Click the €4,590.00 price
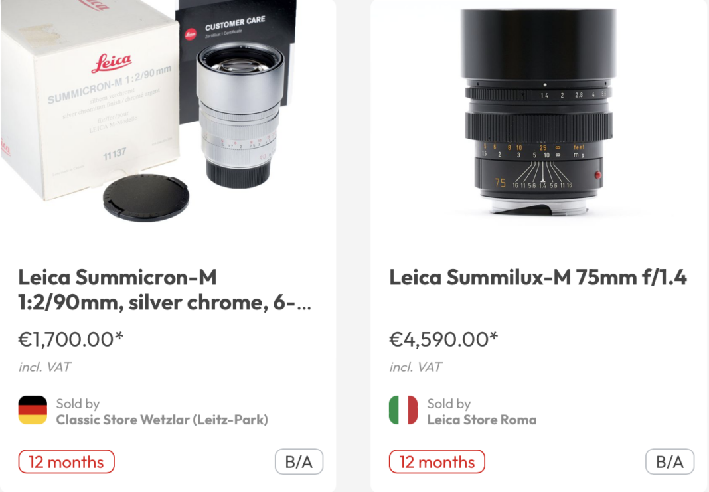Viewport: 709px width, 492px height. [443, 339]
